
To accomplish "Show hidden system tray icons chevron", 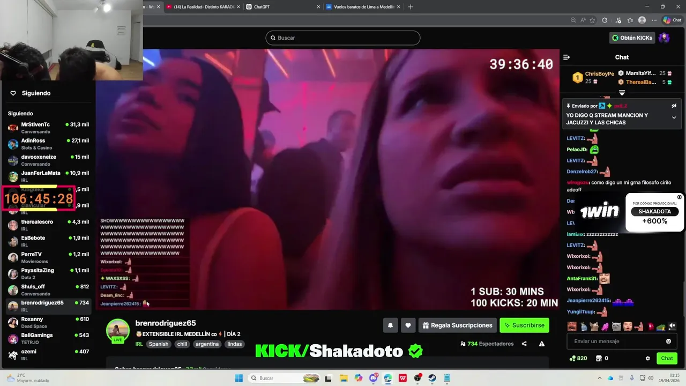I will (x=599, y=378).
